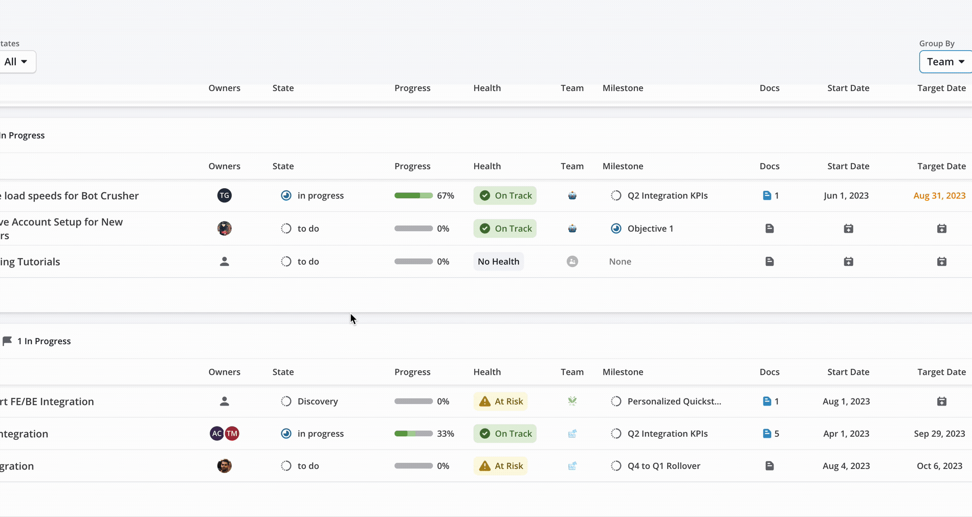Open Q2 Integration KPIs milestone in 33% row
The width and height of the screenshot is (972, 517).
point(659,434)
